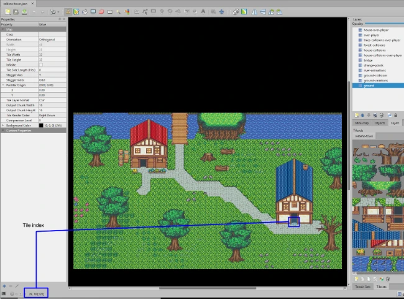The image size is (404, 299).
Task: Rotate the stamp left
Action: coord(271,12)
